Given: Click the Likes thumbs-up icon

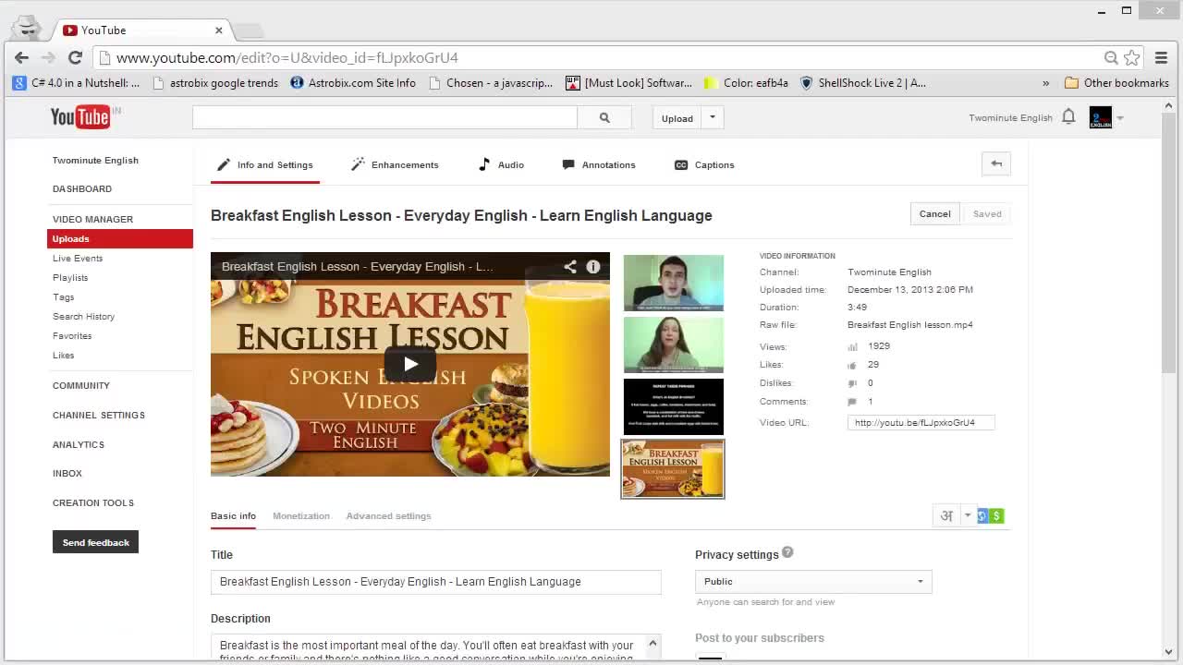Looking at the screenshot, I should (x=852, y=365).
